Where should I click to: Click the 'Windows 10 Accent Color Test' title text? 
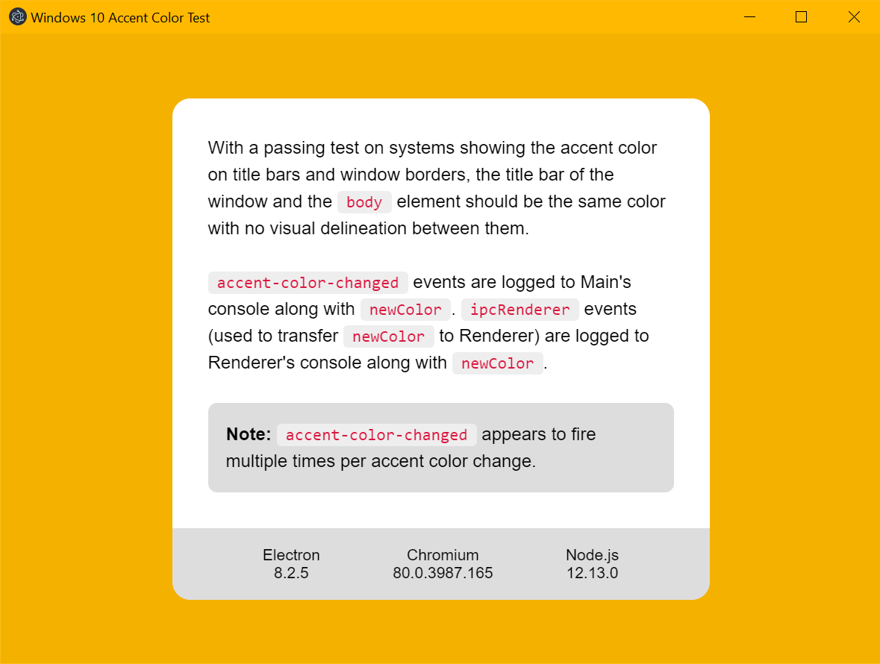pyautogui.click(x=120, y=17)
